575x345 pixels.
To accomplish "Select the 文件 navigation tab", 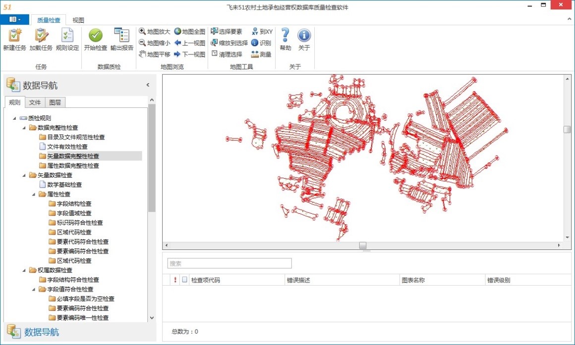I will point(35,102).
